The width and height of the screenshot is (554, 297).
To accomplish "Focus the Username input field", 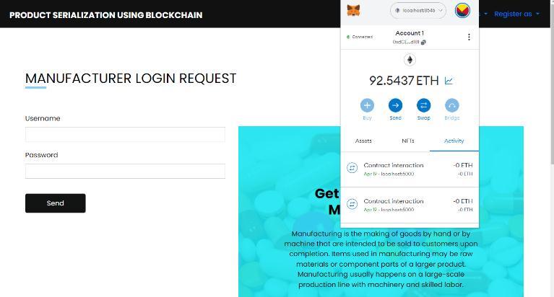I will pos(125,134).
